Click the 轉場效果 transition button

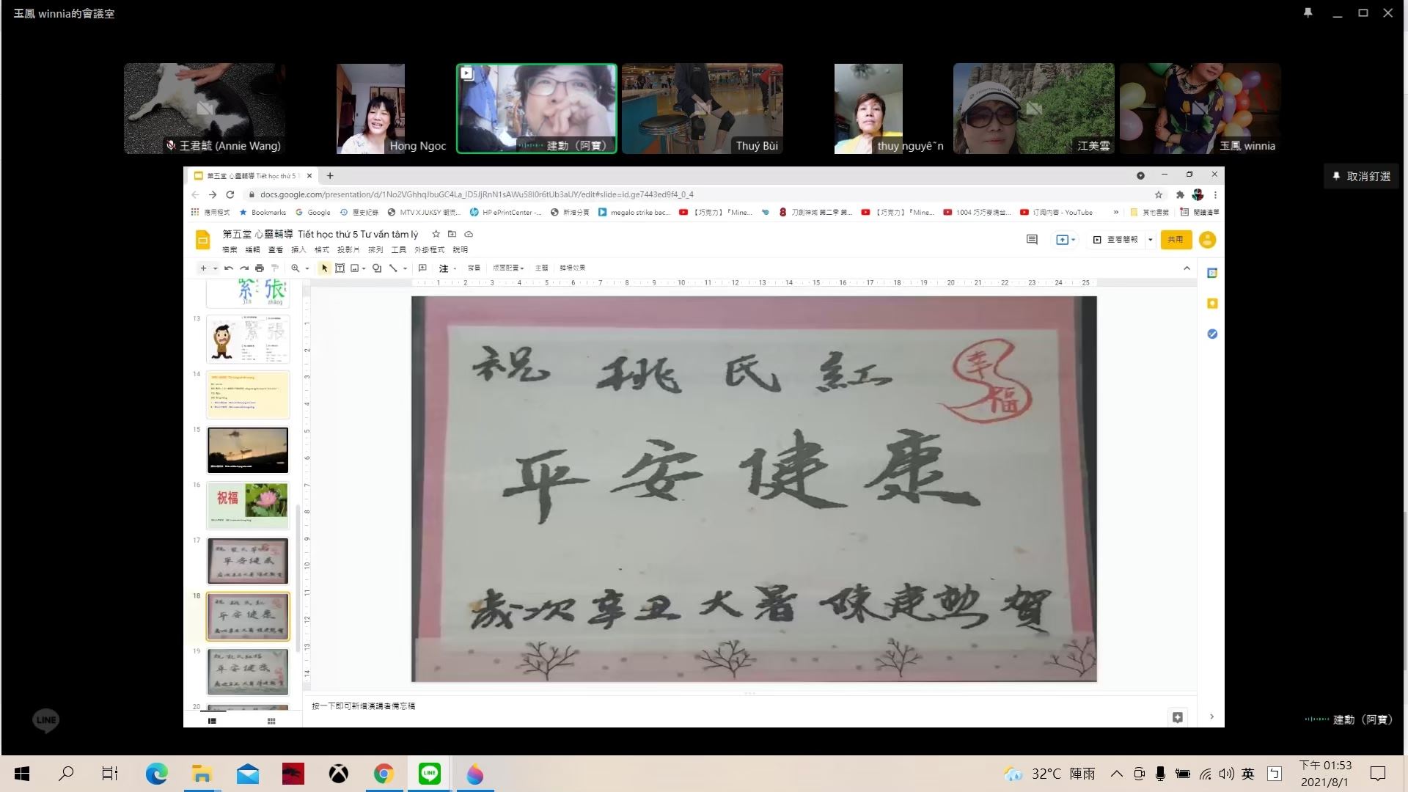click(573, 268)
